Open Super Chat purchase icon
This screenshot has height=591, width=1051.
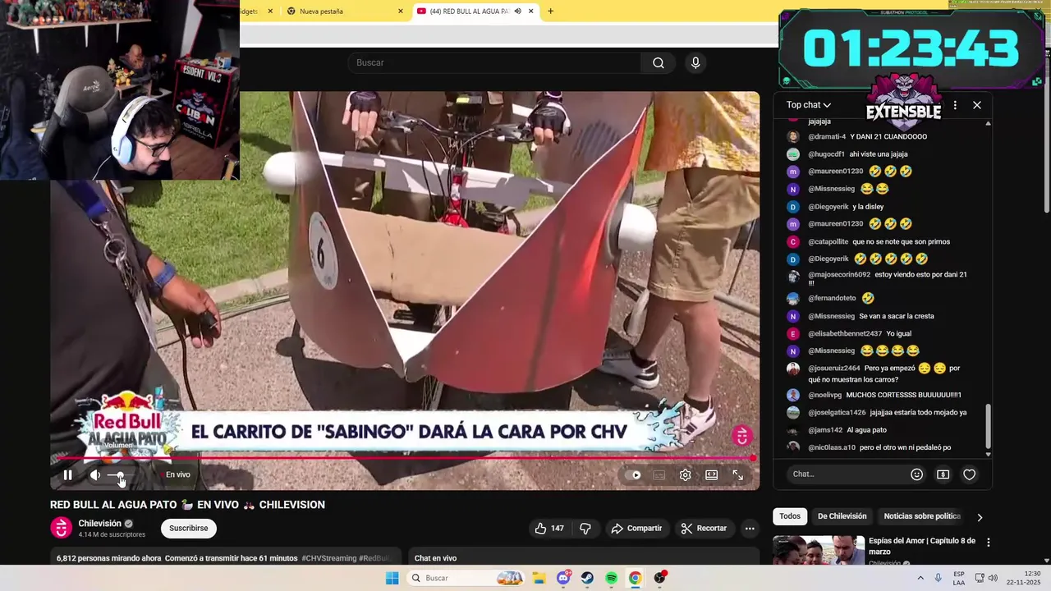click(x=943, y=474)
